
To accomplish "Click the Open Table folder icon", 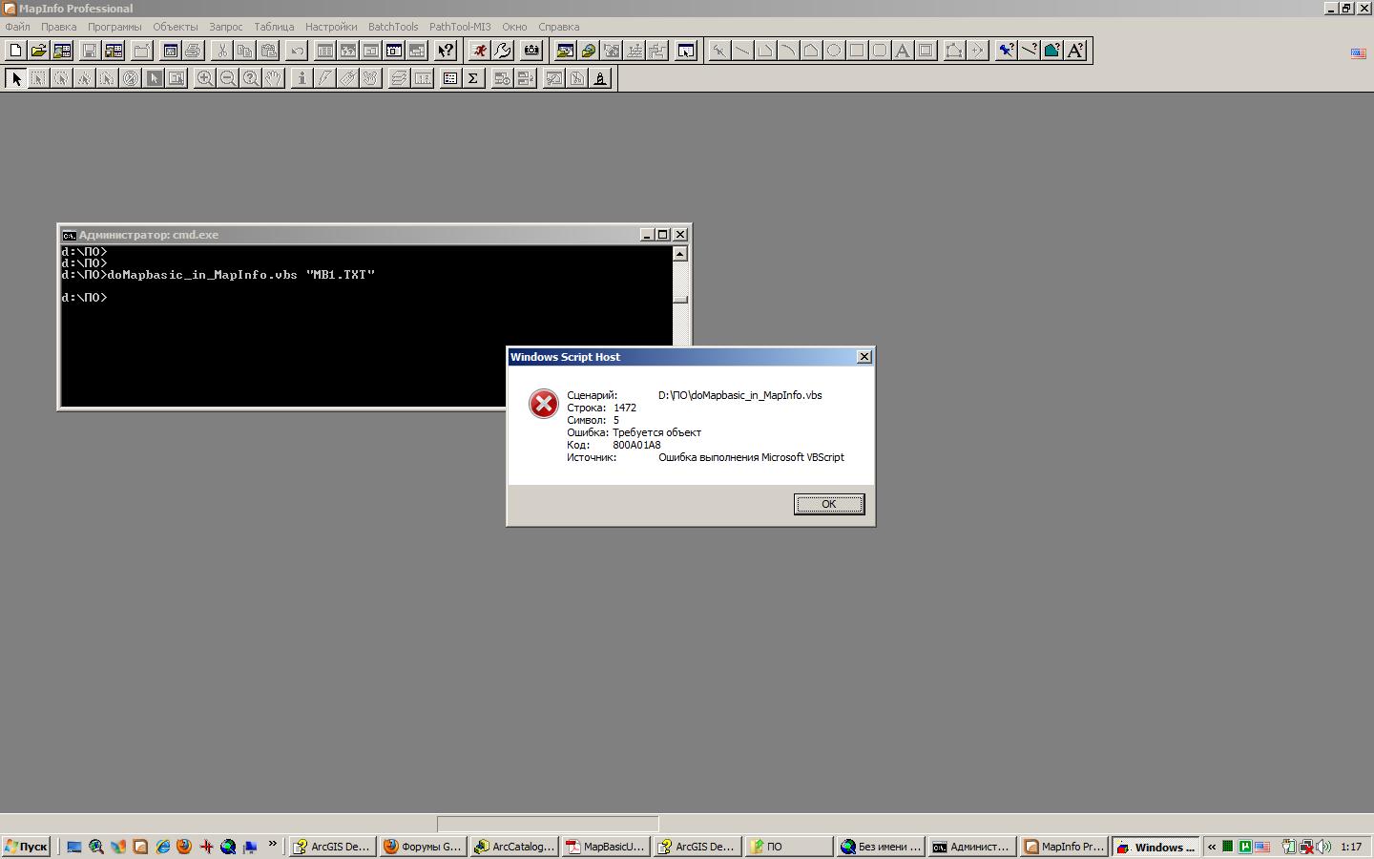I will 38,51.
